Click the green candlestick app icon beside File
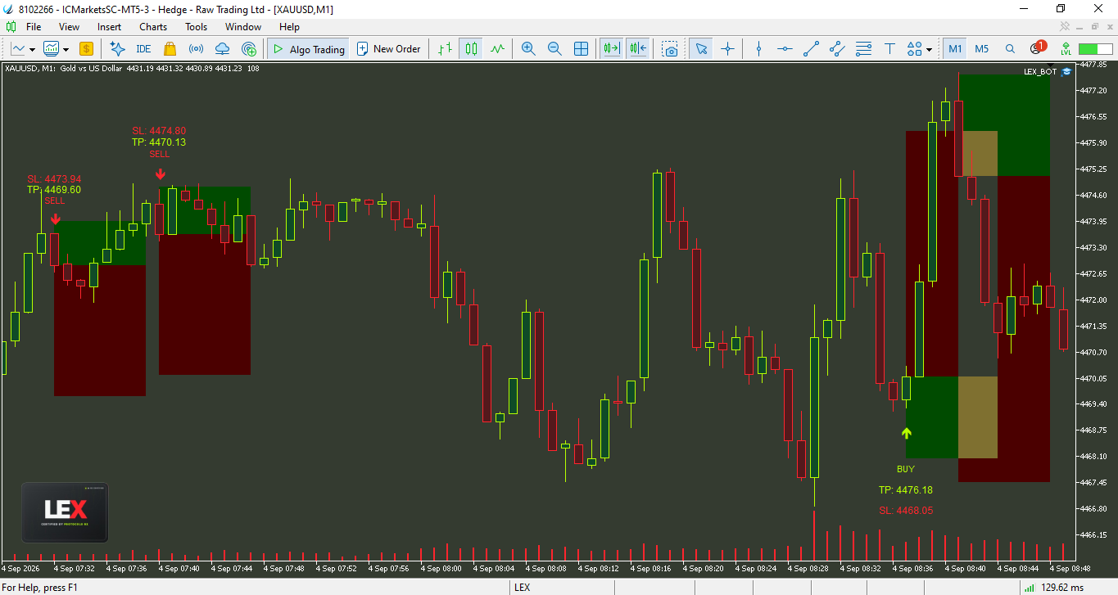 [x=10, y=27]
